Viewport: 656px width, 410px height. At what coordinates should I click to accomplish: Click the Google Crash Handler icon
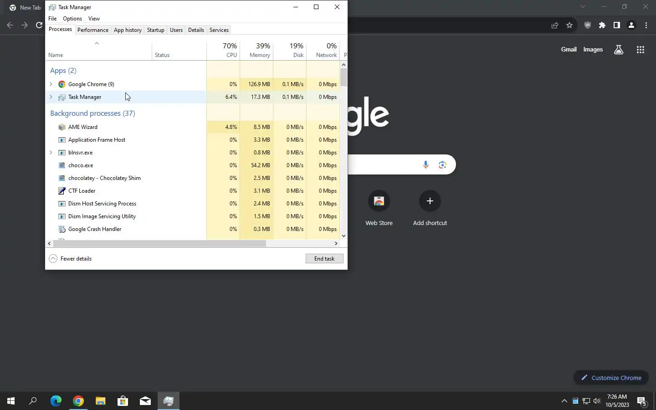pyautogui.click(x=62, y=229)
